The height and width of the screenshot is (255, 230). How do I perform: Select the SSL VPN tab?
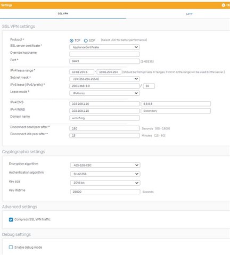[x=63, y=13]
